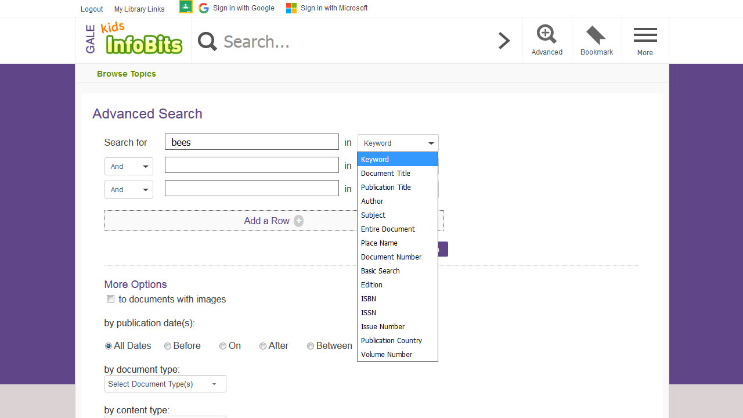Viewport: 743px width, 418px height.
Task: Click Sign in with Microsoft
Action: pos(334,8)
